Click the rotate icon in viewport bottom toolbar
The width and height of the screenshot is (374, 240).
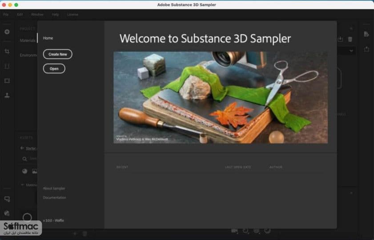(245, 231)
